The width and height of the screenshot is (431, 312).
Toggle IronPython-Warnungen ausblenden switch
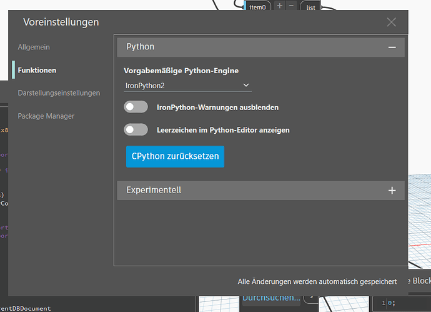(136, 107)
